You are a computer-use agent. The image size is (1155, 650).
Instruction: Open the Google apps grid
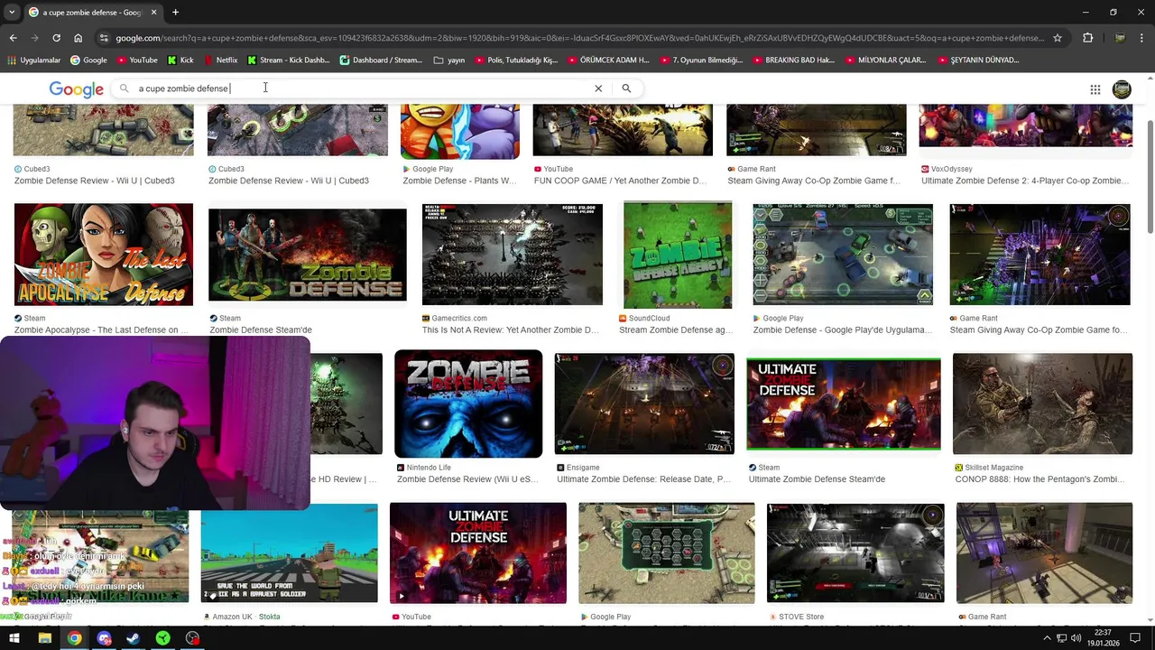(1095, 88)
